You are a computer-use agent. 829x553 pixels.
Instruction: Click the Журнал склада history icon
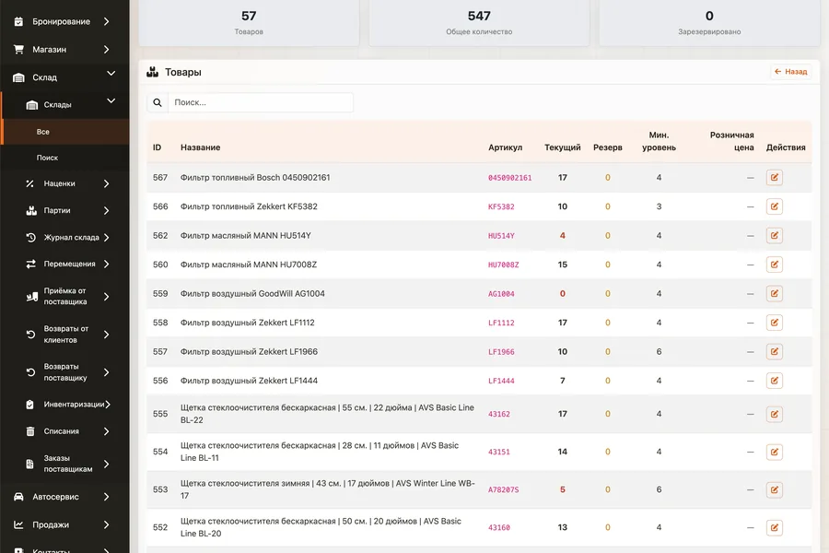point(30,238)
